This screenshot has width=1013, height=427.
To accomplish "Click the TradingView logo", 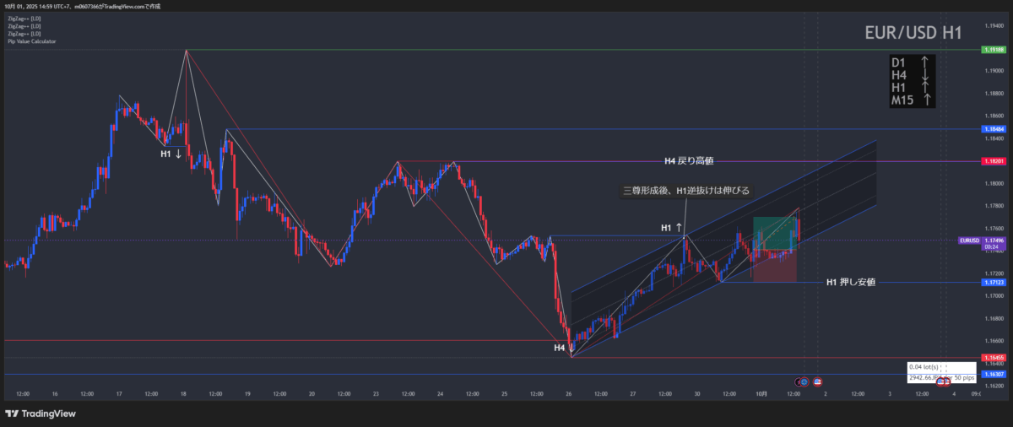I will 41,413.
